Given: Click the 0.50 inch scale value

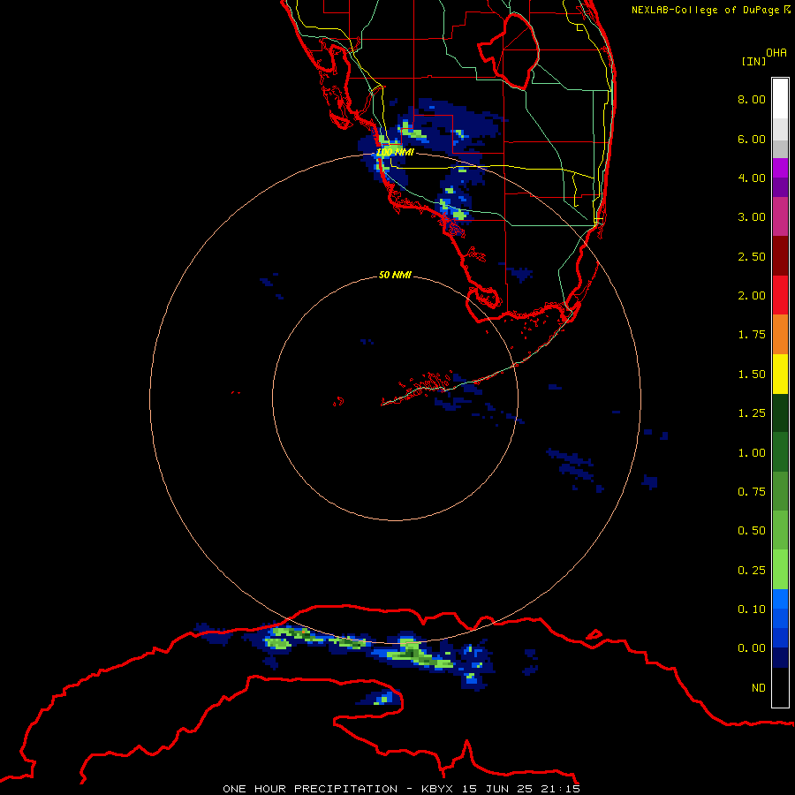Looking at the screenshot, I should (752, 531).
